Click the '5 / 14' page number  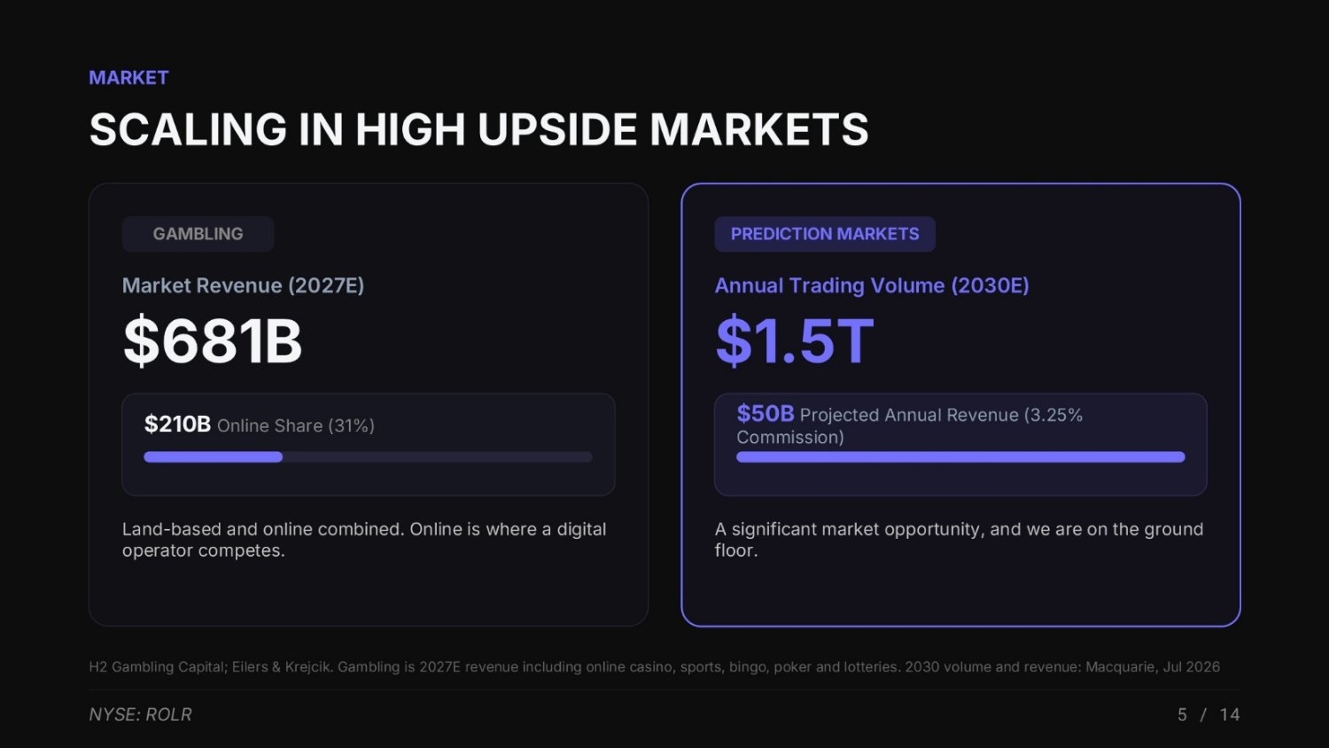pyautogui.click(x=1209, y=714)
